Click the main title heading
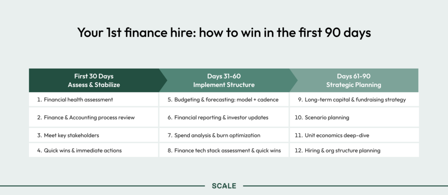448x195 pixels. click(224, 33)
